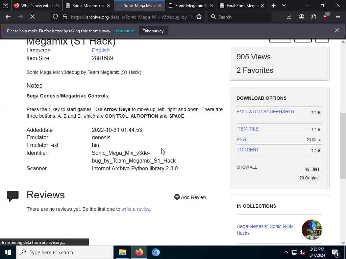346x259 pixels.
Task: Click the Sonic collection thumbnail image
Action: pos(312,229)
